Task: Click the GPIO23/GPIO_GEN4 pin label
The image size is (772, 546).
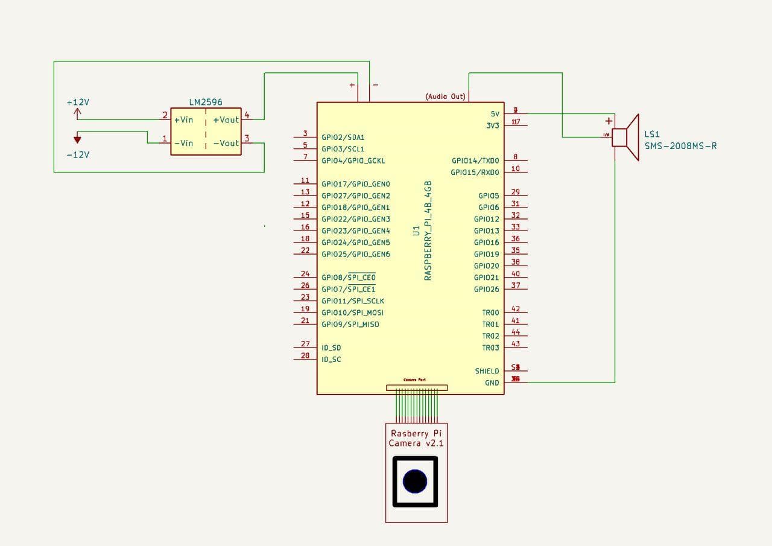Action: pyautogui.click(x=356, y=231)
